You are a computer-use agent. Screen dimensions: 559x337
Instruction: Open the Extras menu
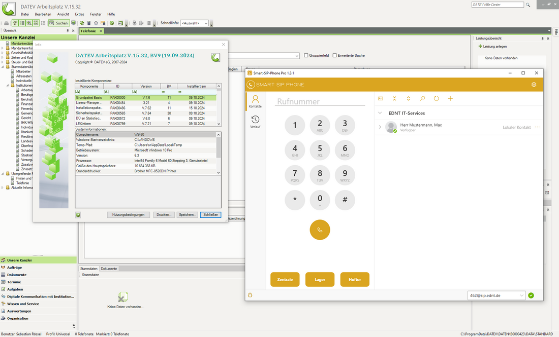pos(79,14)
